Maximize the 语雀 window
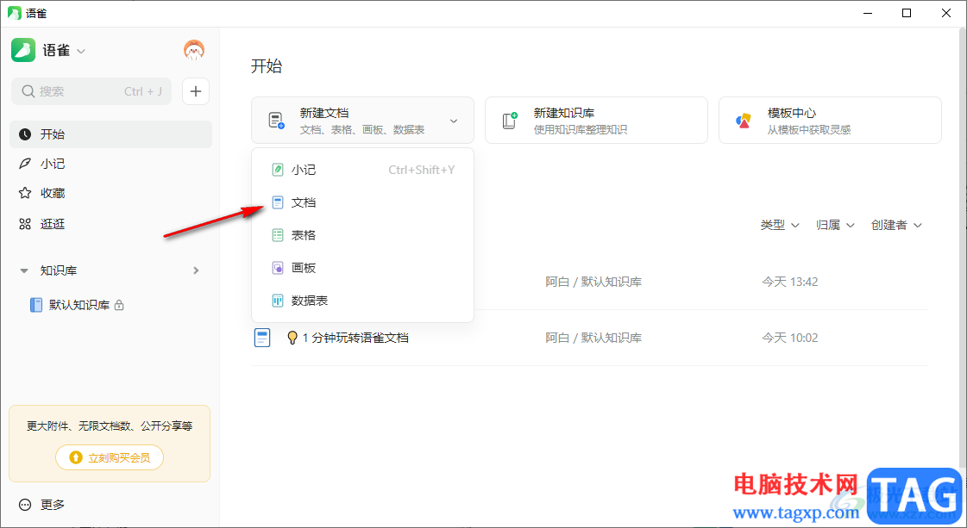This screenshot has height=528, width=967. [x=907, y=13]
